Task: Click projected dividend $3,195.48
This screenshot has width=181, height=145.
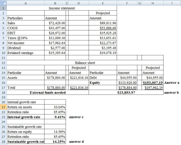Action: click(x=103, y=48)
